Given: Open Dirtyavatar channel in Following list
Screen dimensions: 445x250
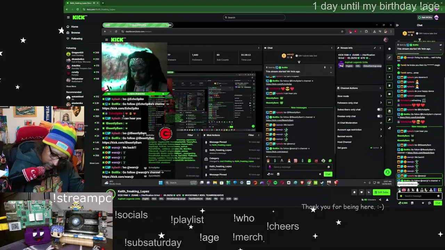Looking at the screenshot, I should click(x=82, y=80).
